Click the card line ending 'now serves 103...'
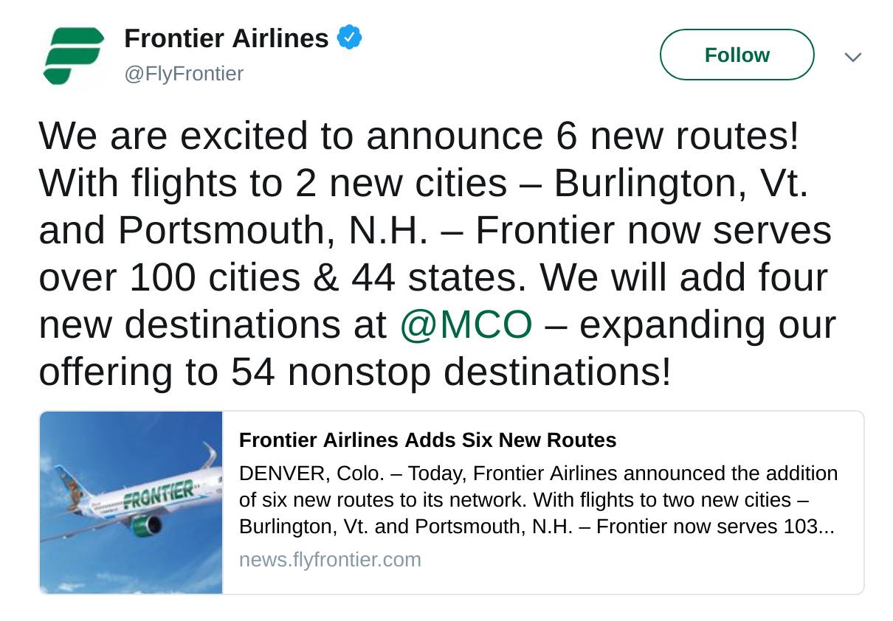893x621 pixels. [x=537, y=527]
